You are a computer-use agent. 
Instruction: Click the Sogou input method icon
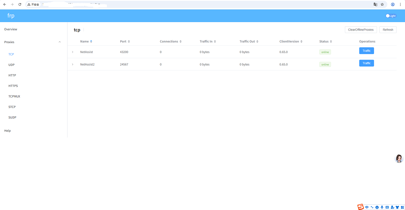(x=361, y=207)
